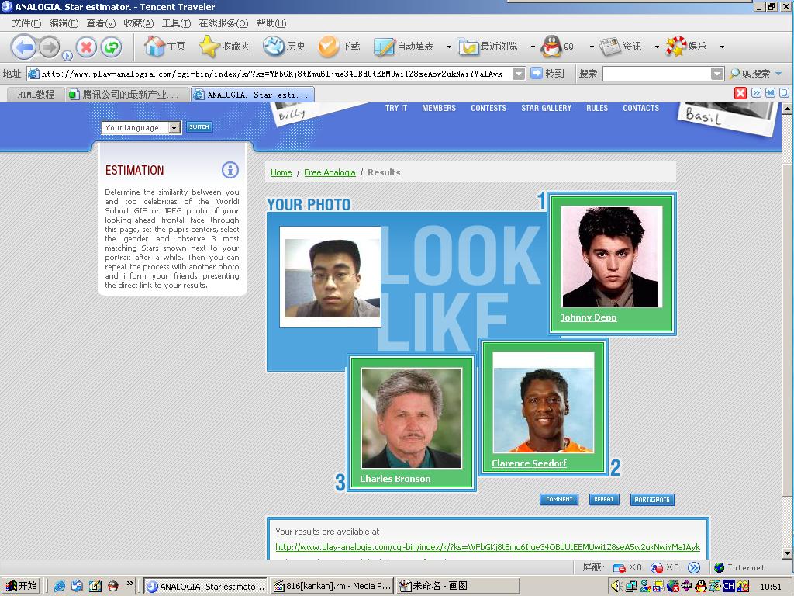Open the 工具(T) menu
Viewport: 794px width, 596px height.
pyautogui.click(x=176, y=23)
